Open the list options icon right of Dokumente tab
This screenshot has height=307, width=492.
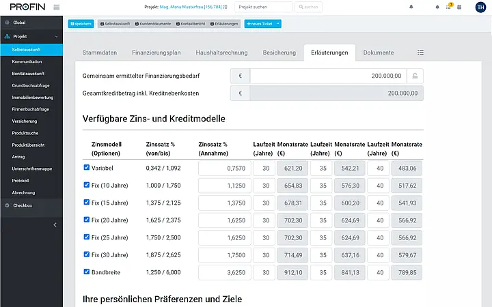point(420,53)
